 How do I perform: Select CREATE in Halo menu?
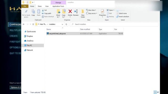[x=14, y=36]
